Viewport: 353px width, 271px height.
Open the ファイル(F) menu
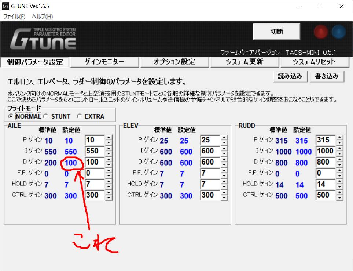coord(14,17)
